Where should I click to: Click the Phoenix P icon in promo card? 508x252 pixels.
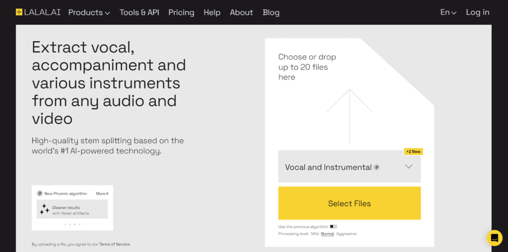(40, 193)
